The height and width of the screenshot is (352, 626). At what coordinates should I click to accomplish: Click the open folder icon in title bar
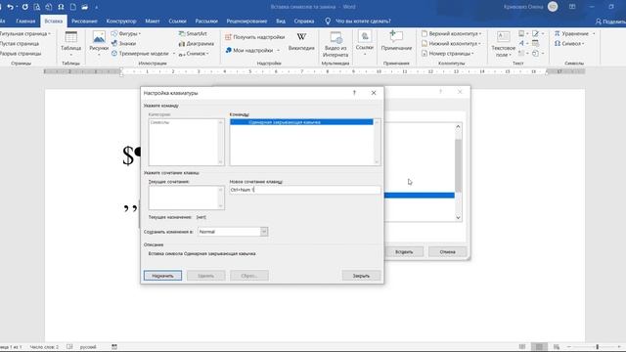point(85,7)
